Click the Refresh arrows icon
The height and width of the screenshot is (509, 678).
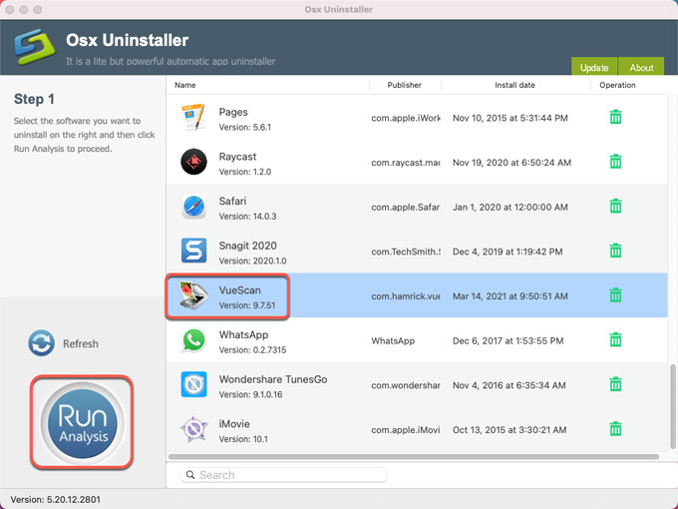tap(41, 343)
